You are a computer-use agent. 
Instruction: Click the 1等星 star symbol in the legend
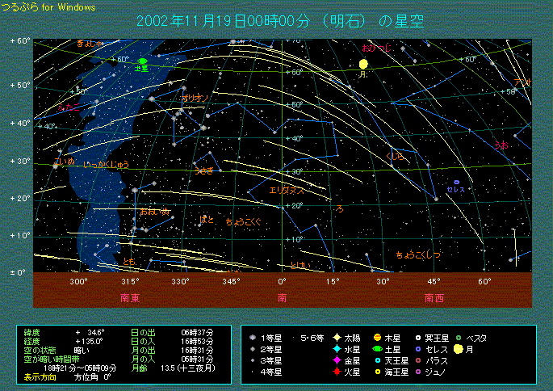coord(253,338)
